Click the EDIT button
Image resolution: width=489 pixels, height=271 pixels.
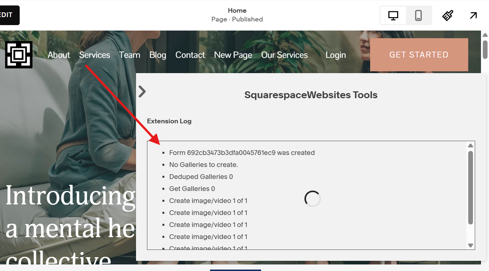(6, 15)
